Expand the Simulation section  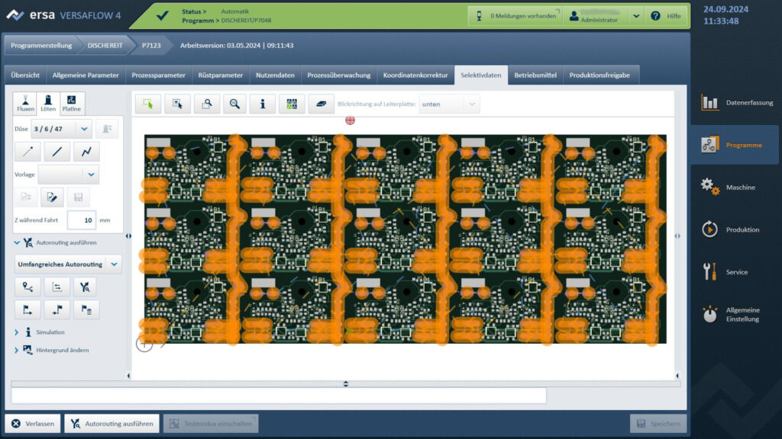pos(17,332)
